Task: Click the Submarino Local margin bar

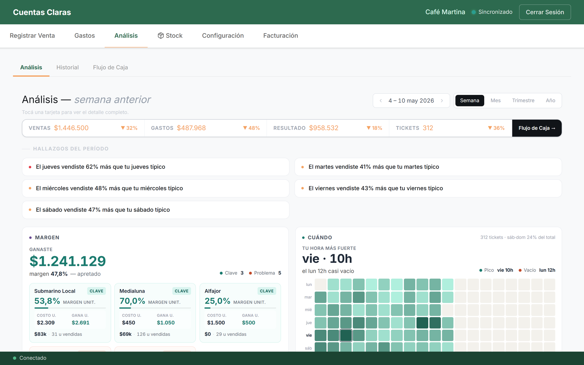Action: [x=70, y=308]
